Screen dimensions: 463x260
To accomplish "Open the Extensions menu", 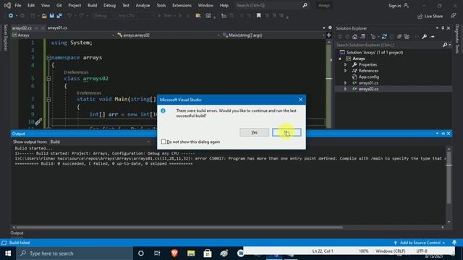I will tap(182, 5).
